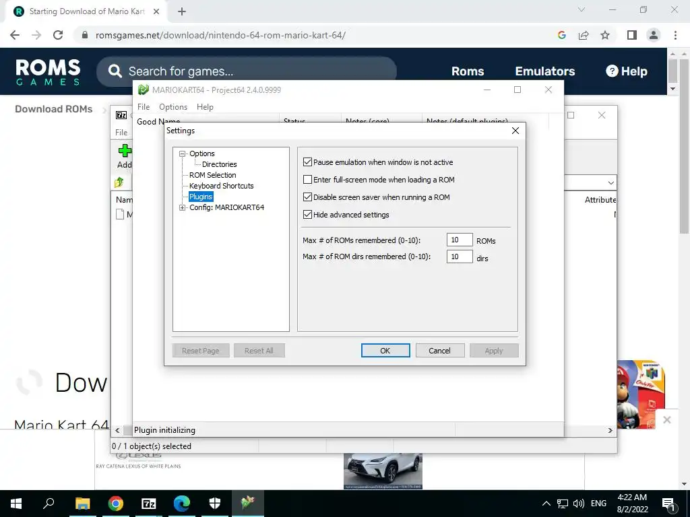The height and width of the screenshot is (517, 690).
Task: Click the Project64 title bar app icon
Action: point(143,90)
